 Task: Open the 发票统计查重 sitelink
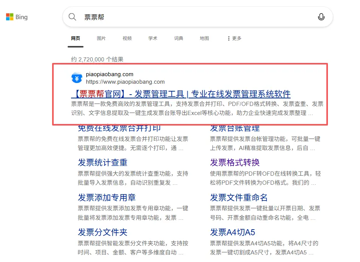[102, 162]
